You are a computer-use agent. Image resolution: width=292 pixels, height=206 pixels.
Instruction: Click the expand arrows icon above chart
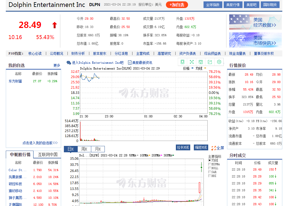[192, 62]
